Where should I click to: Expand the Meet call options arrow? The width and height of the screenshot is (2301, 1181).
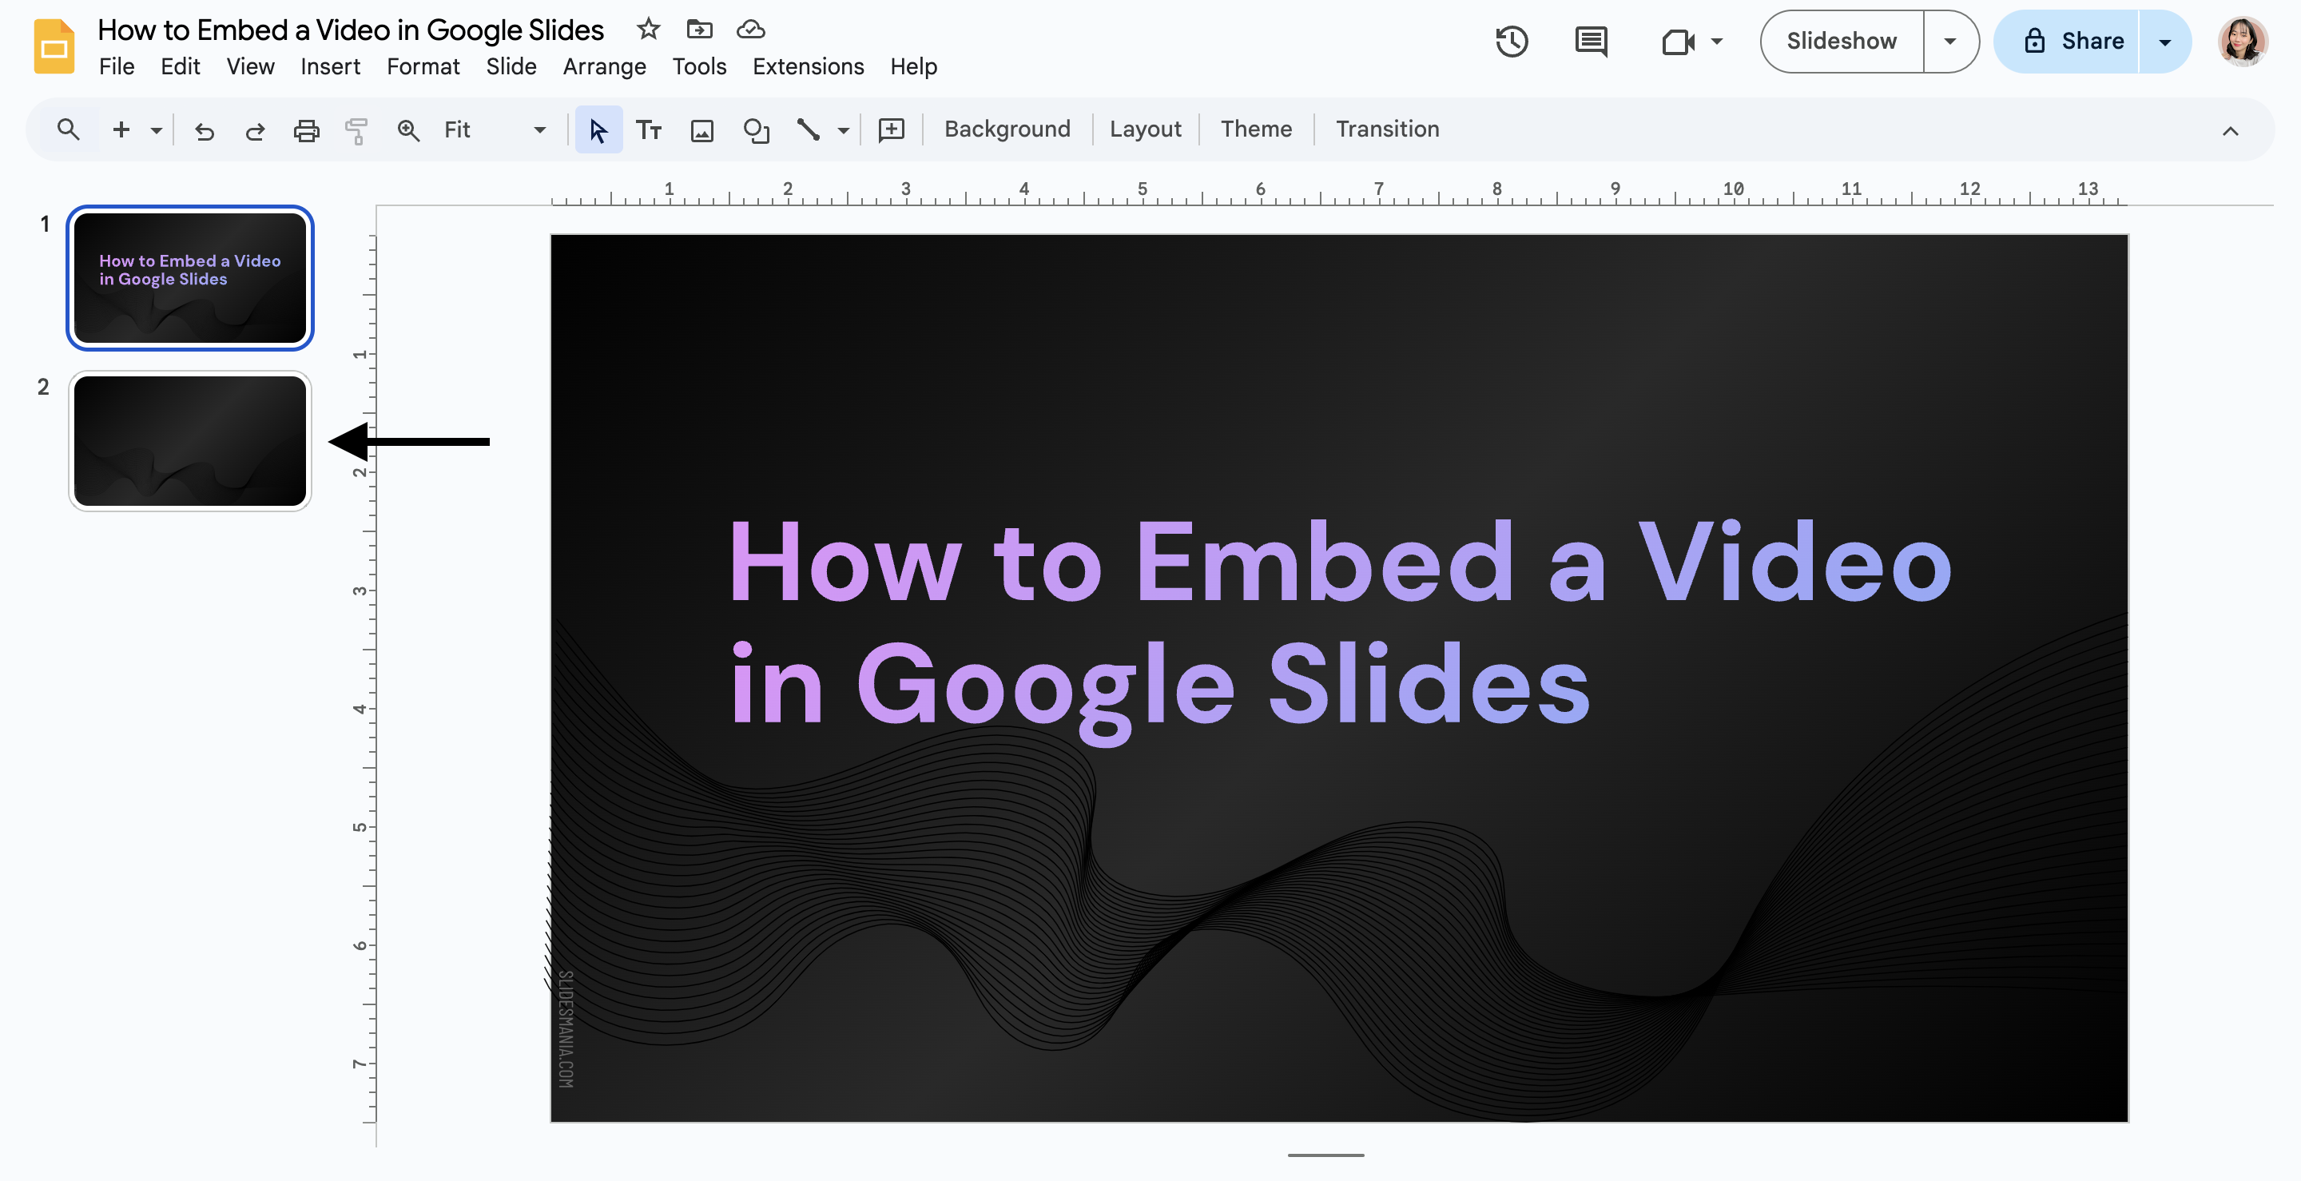click(1716, 41)
